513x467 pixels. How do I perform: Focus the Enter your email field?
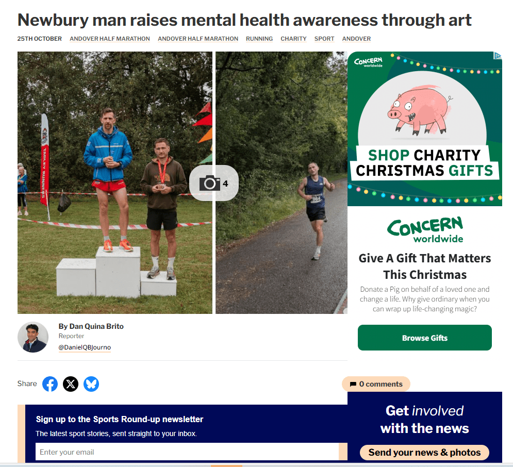(x=187, y=452)
